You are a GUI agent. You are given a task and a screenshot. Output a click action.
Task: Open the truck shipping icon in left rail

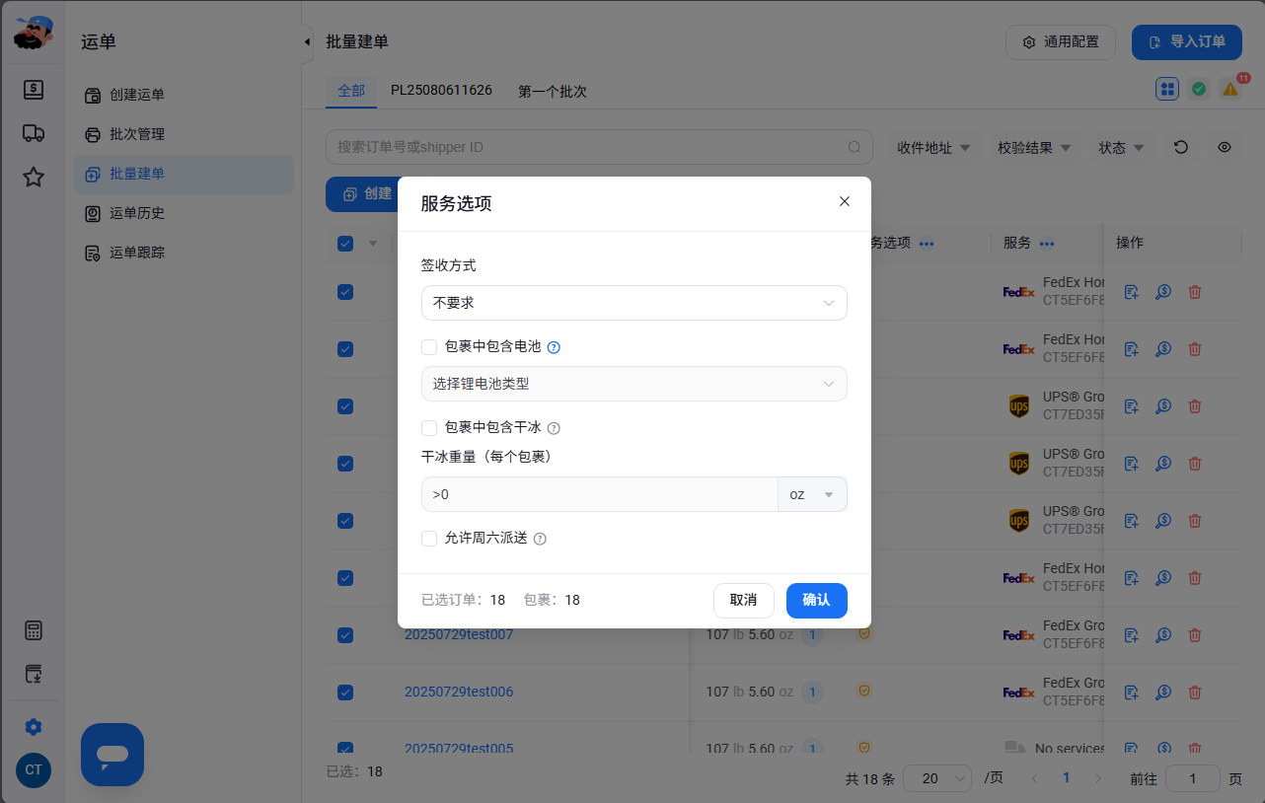[x=34, y=133]
